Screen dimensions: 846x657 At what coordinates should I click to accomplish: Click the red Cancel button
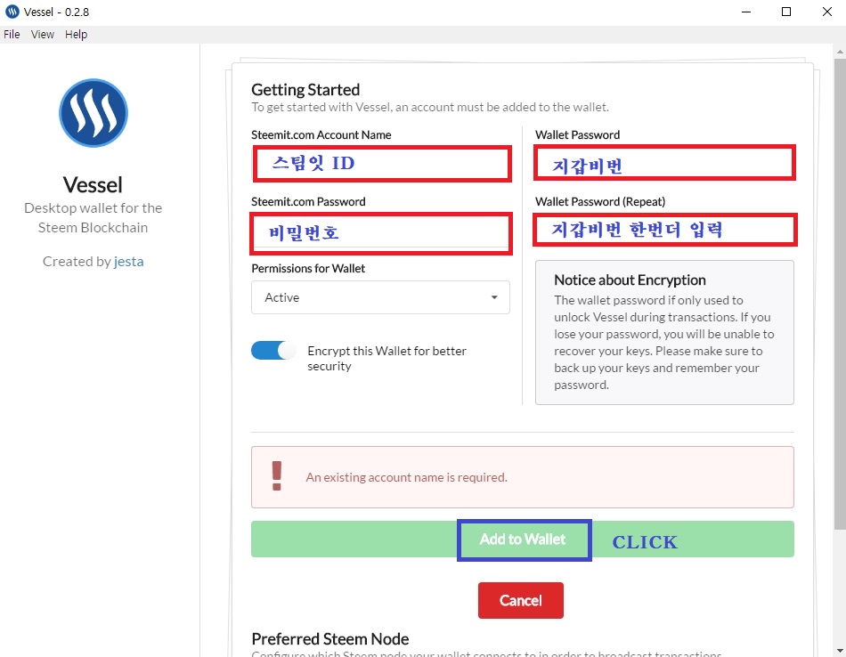click(521, 600)
